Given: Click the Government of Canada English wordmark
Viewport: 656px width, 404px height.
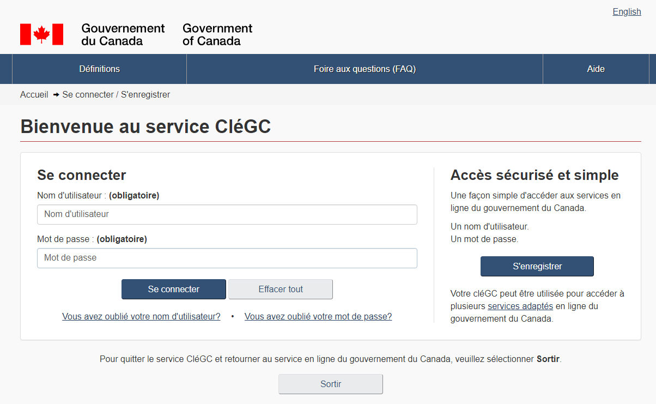Looking at the screenshot, I should click(217, 34).
